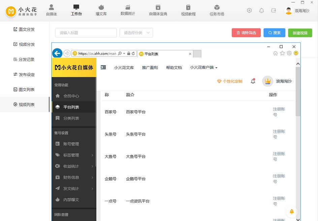318x221 pixels.
Task: Click 注册账号 for 百家号
Action: click(279, 112)
